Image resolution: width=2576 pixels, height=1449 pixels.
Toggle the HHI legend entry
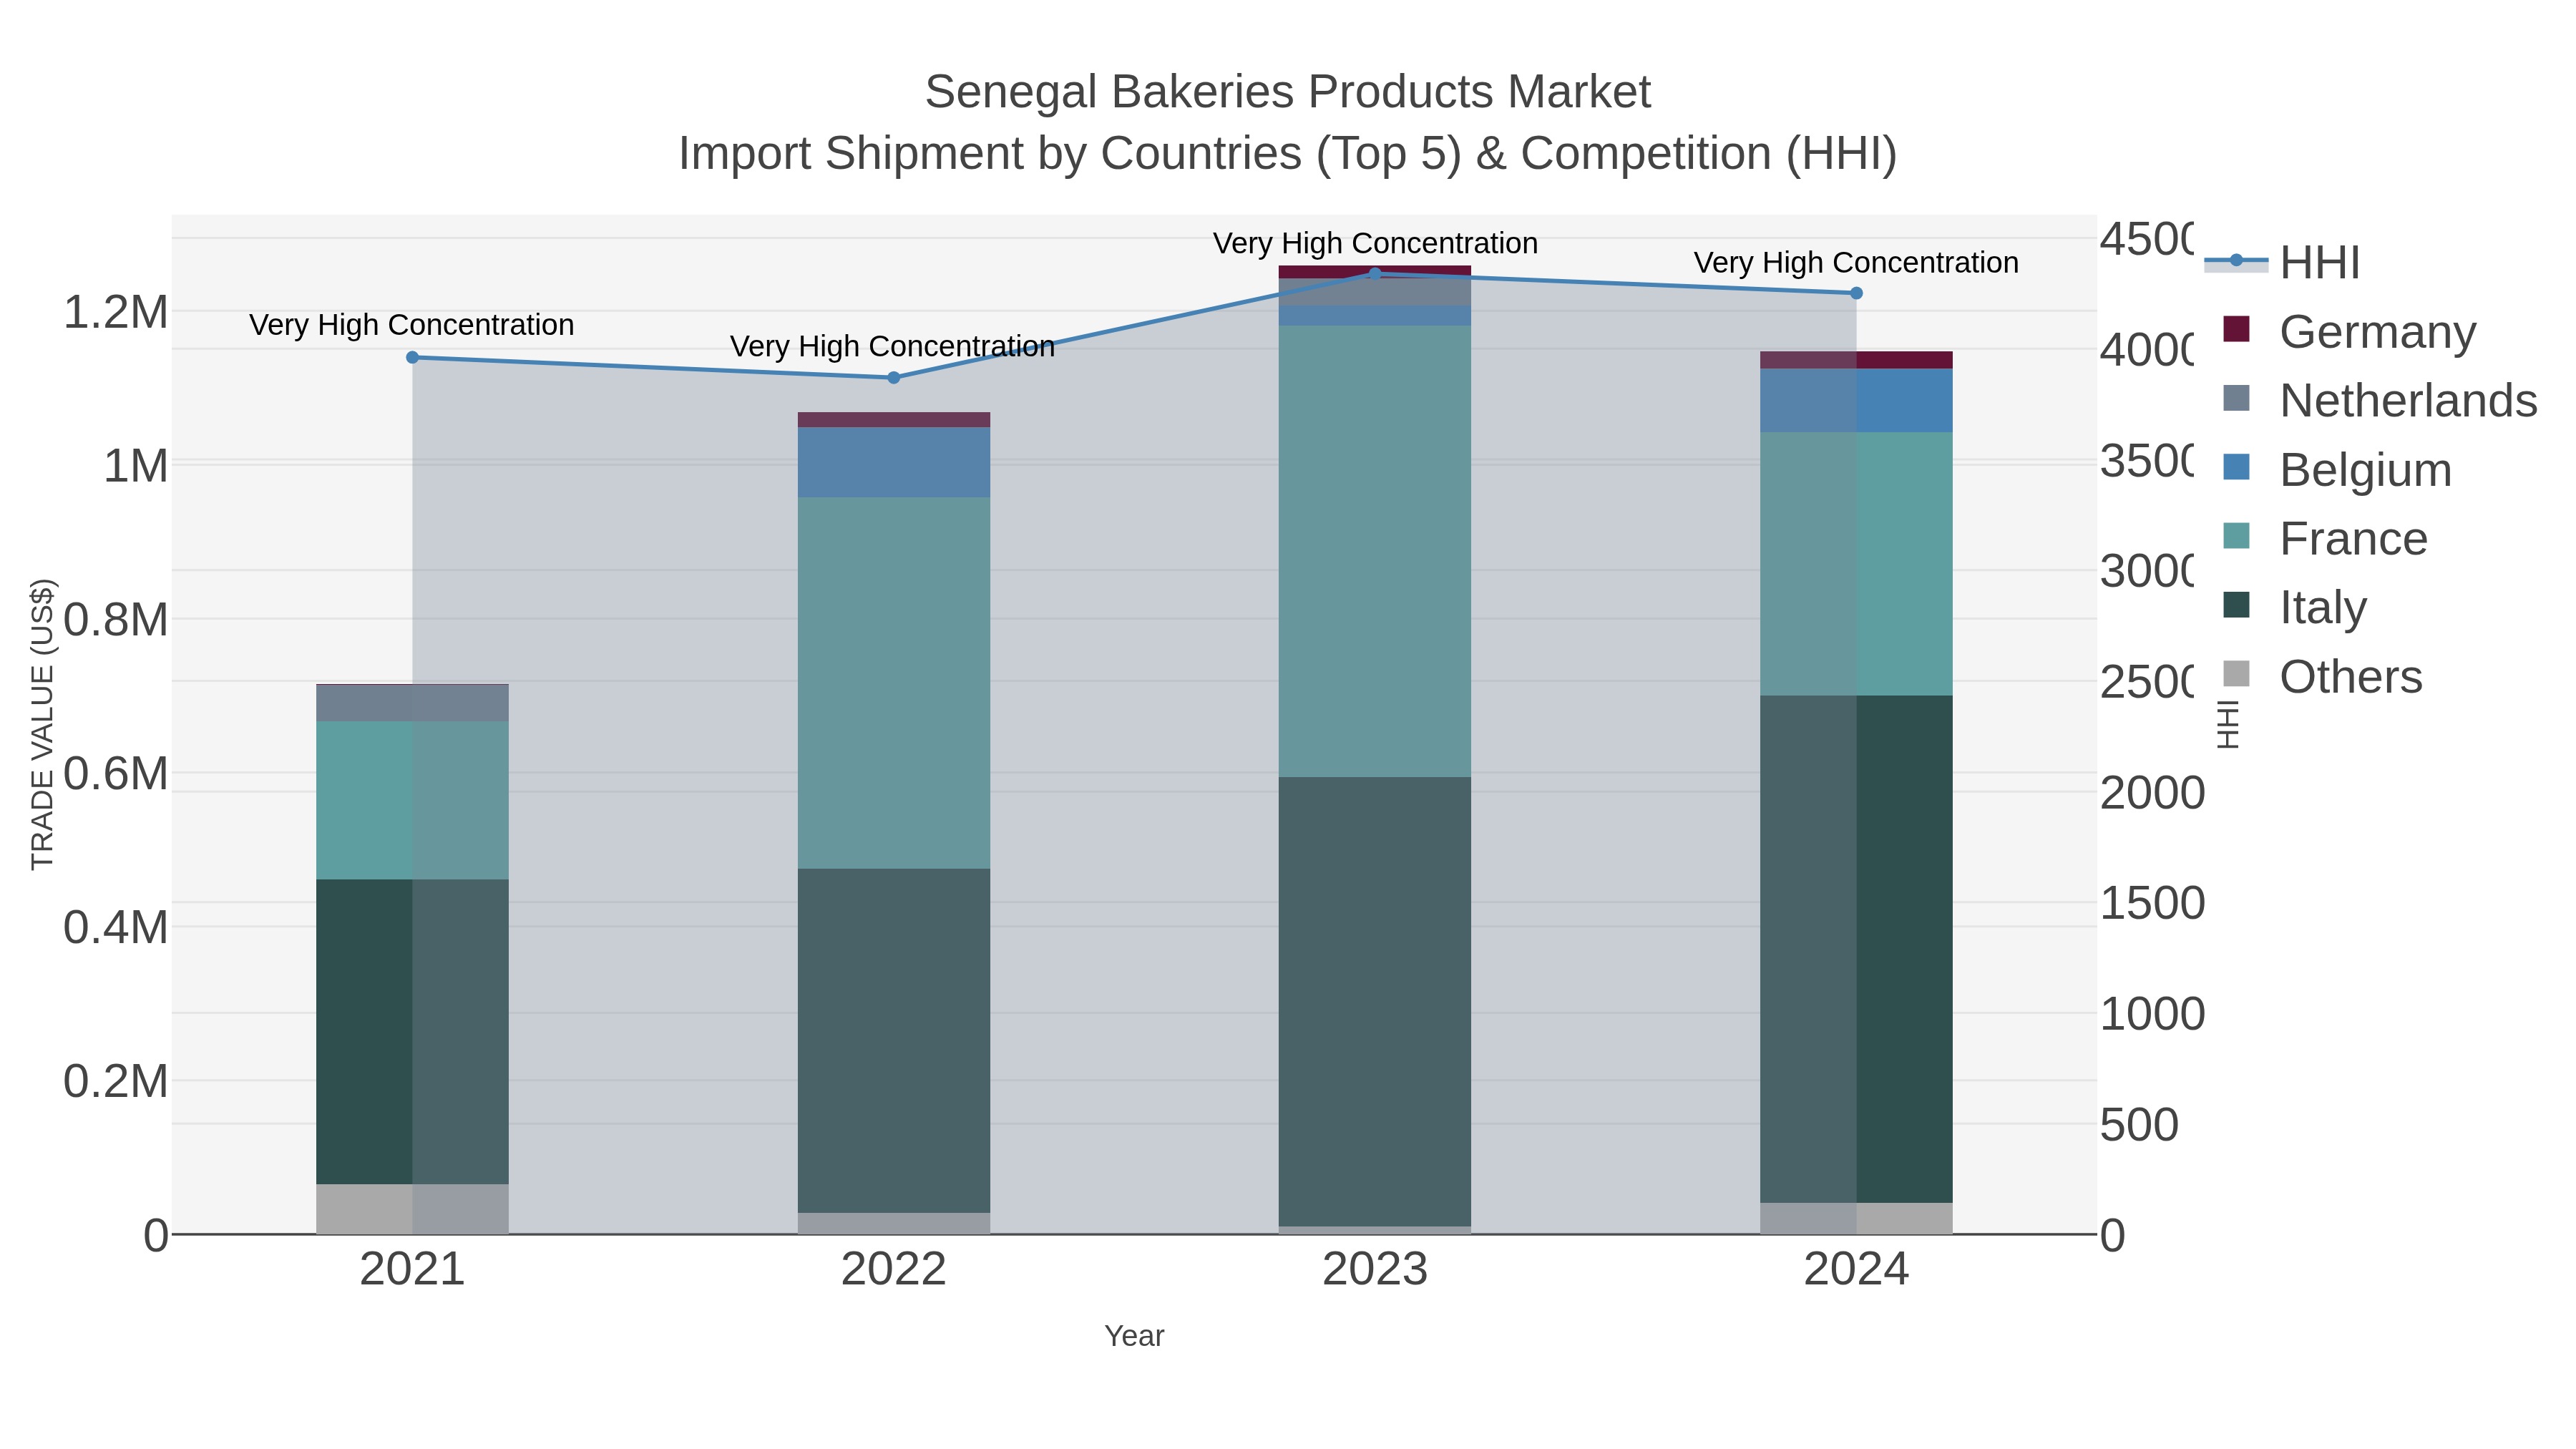tap(2282, 262)
